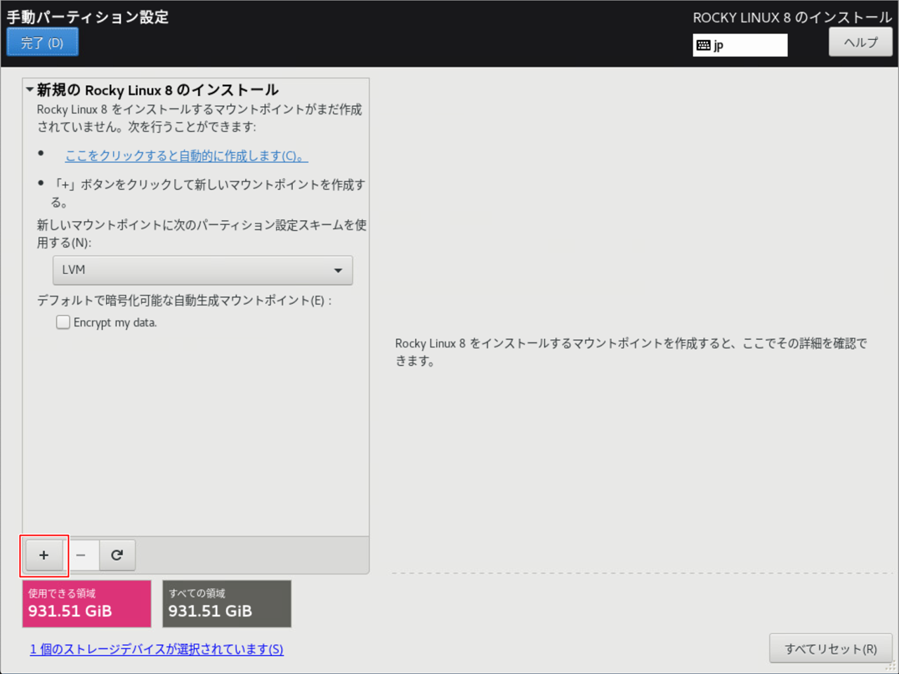The height and width of the screenshot is (674, 899).
Task: Click the plus button to add mount point
Action: coord(44,555)
